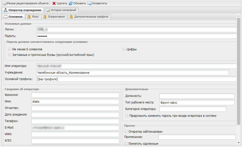
Task: Click lock icon on Дополнительные профили tab
Action: [x=71, y=17]
